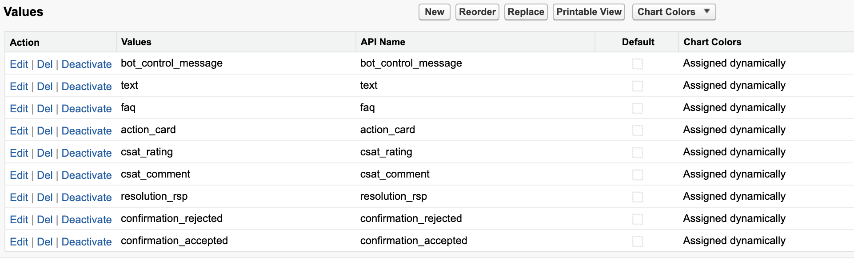
Task: Deactivate the confirmation_rejected value
Action: tap(87, 220)
